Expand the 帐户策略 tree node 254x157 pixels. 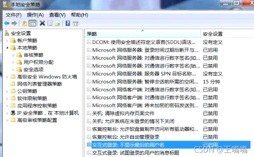[x=7, y=41]
